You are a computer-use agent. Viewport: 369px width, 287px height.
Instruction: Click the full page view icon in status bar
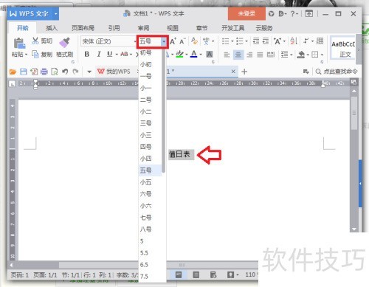coord(179,274)
